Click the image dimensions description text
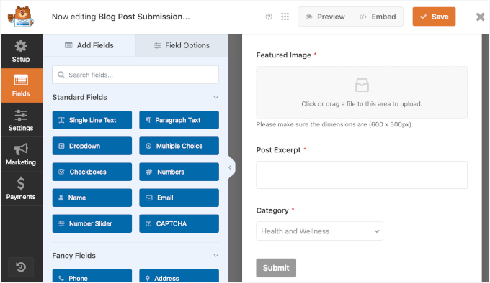Viewport: 490px width, 283px height. pyautogui.click(x=334, y=124)
